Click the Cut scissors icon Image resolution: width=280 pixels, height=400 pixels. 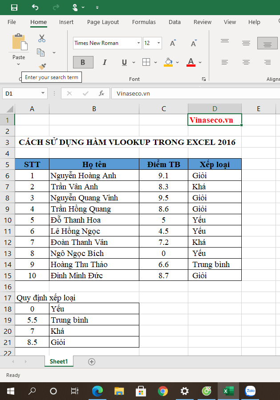[x=42, y=39]
